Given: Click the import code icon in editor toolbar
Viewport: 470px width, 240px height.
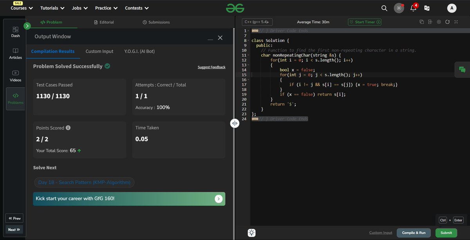Looking at the screenshot, I should point(430,22).
